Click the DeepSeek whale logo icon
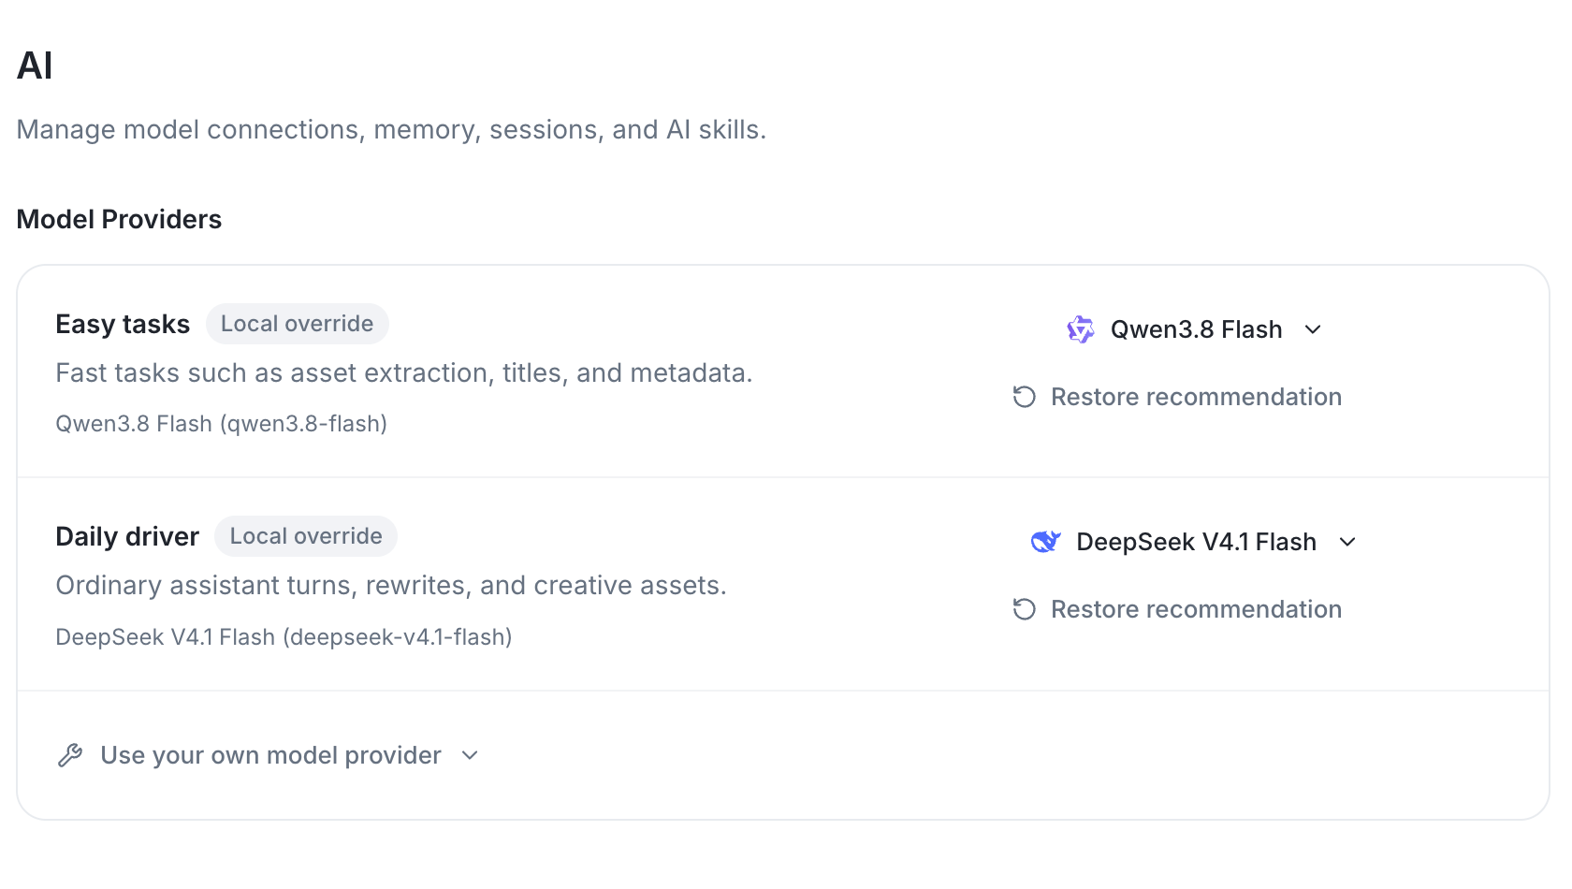 pyautogui.click(x=1045, y=542)
